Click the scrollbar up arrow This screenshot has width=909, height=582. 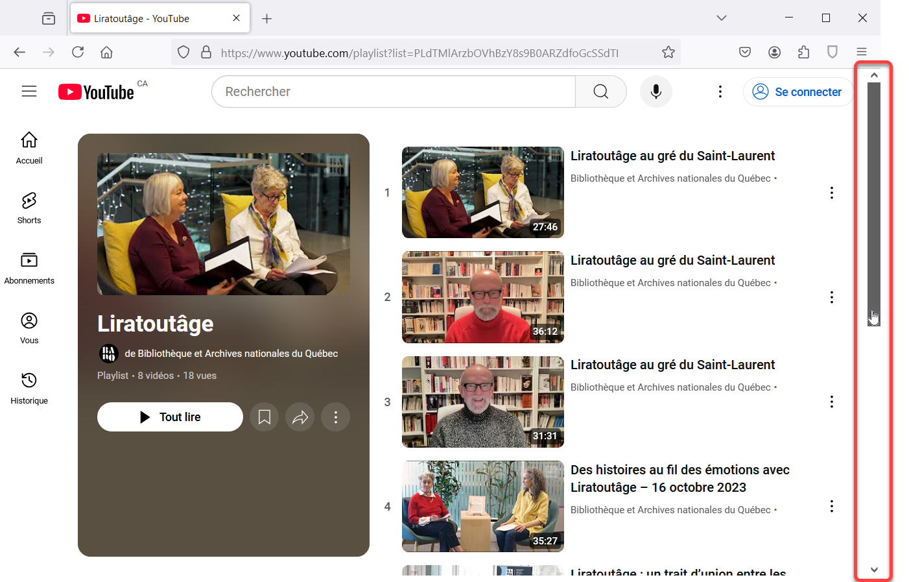click(x=874, y=75)
